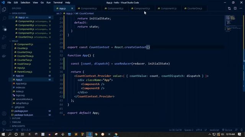Click the Open Changes icon in editor toolbar

229,8
